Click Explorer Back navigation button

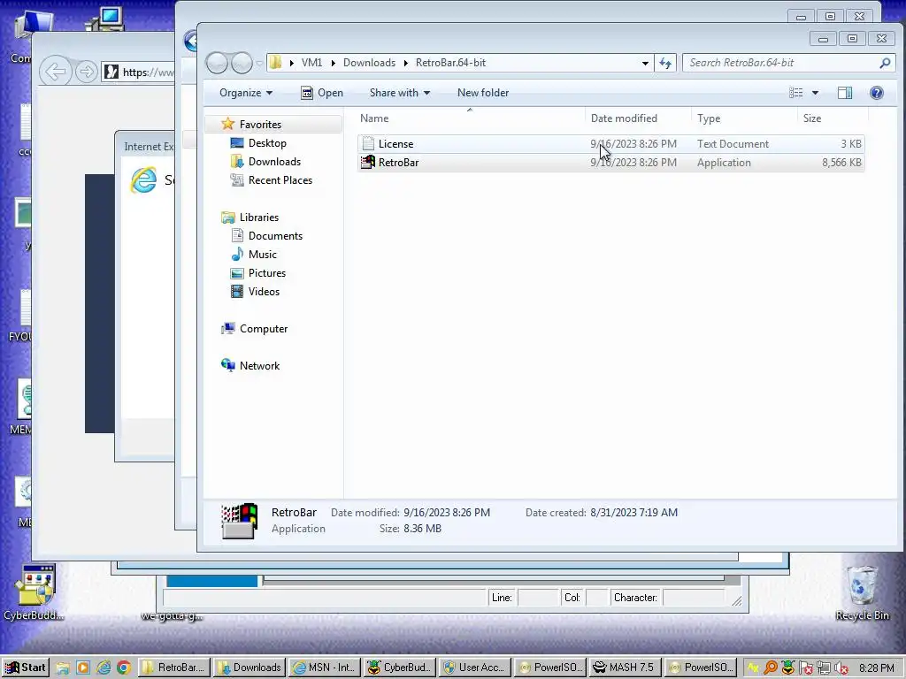[x=217, y=63]
